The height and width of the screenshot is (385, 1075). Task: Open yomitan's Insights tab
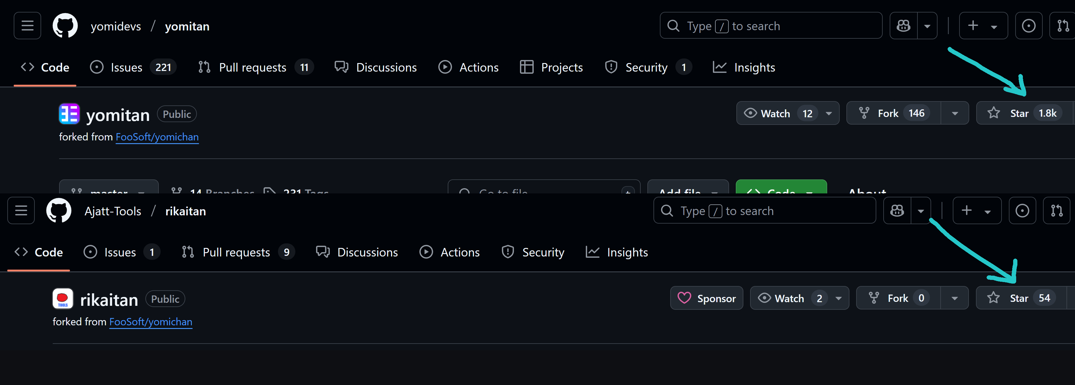[x=744, y=67]
